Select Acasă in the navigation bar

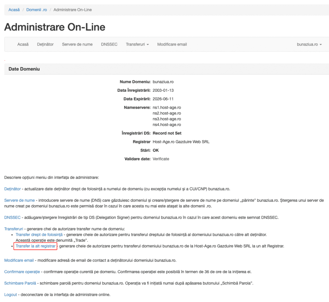tap(23, 44)
